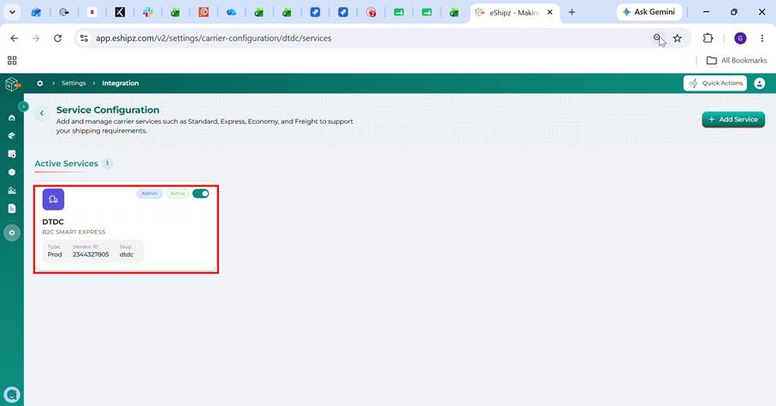Screen dimensions: 776x406
Task: Click the Add Service button
Action: (733, 119)
